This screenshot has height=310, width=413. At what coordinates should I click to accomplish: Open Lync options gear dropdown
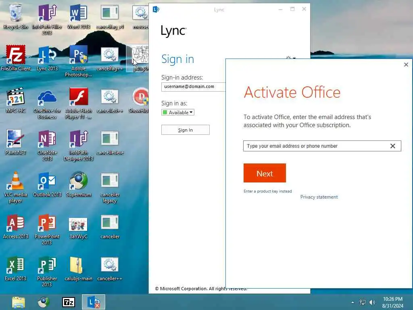pos(291,58)
